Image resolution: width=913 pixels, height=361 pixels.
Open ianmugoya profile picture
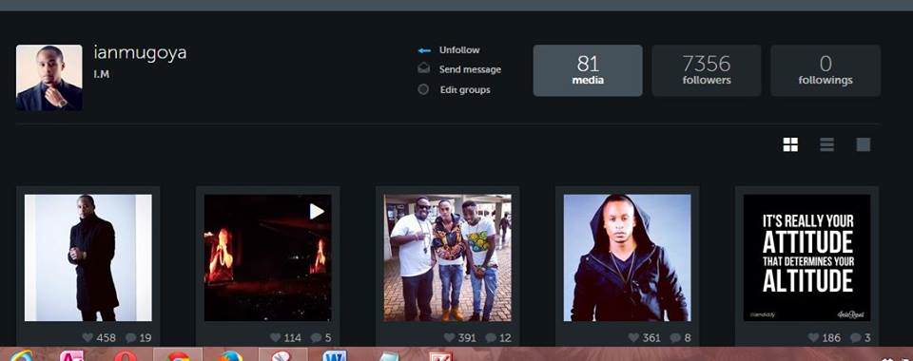[49, 78]
